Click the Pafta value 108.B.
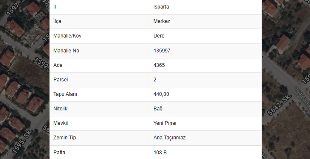Image resolution: width=310 pixels, height=159 pixels. (161, 153)
